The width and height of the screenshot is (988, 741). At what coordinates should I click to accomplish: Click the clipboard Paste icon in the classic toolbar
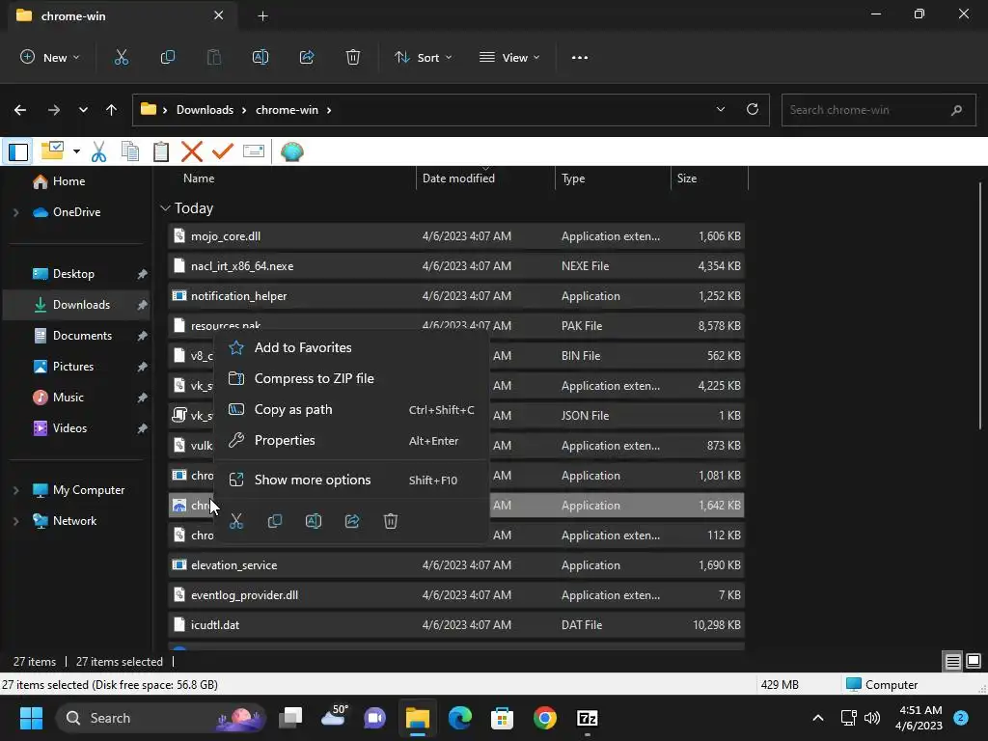click(x=161, y=151)
